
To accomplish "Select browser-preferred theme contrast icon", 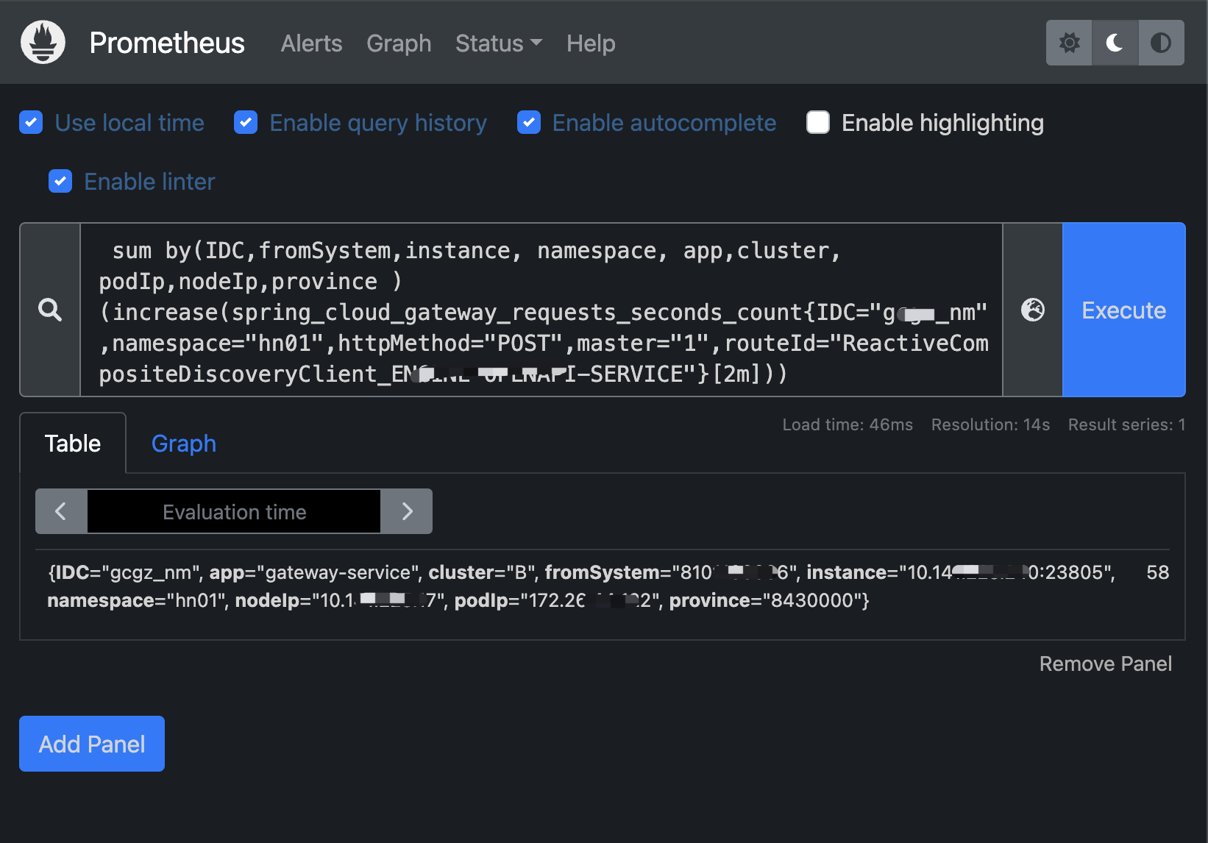I will [x=1161, y=43].
